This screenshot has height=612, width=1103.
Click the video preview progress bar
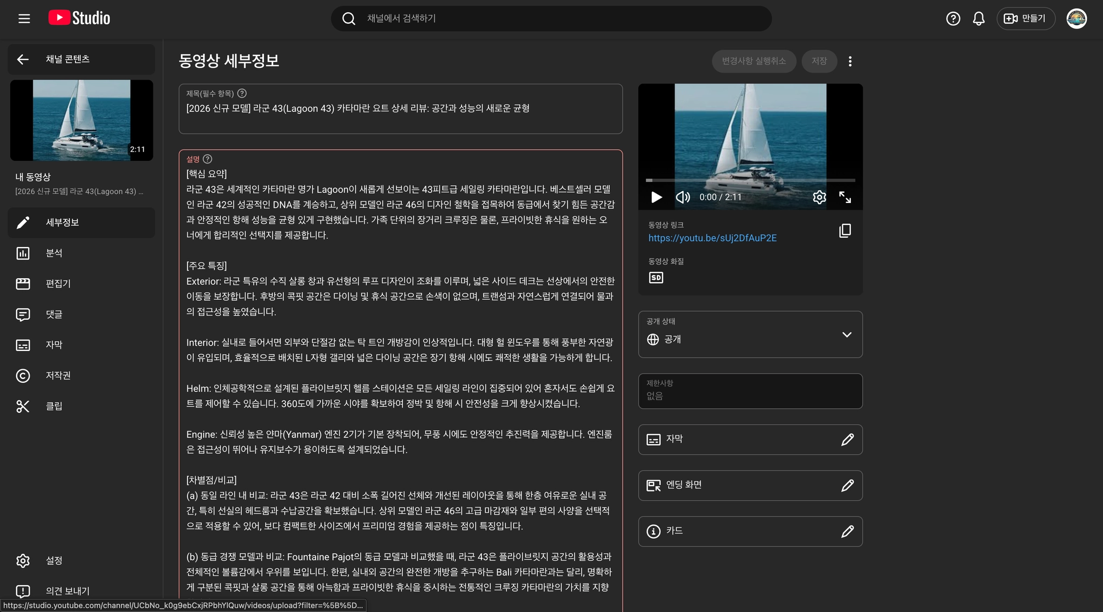[750, 180]
